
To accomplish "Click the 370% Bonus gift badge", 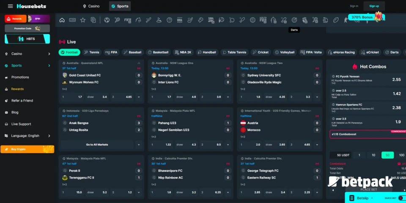I will (366, 17).
